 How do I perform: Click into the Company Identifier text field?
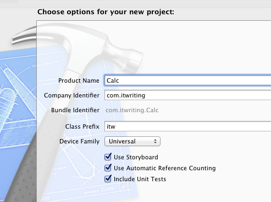coord(187,95)
